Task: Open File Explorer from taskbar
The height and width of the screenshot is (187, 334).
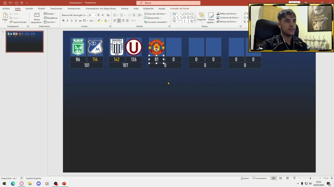Action: [x=30, y=184]
